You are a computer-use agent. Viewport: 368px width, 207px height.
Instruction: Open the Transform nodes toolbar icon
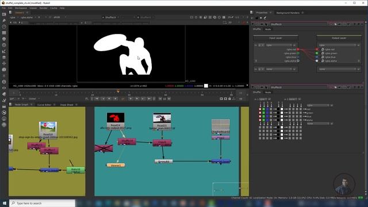click(4, 63)
